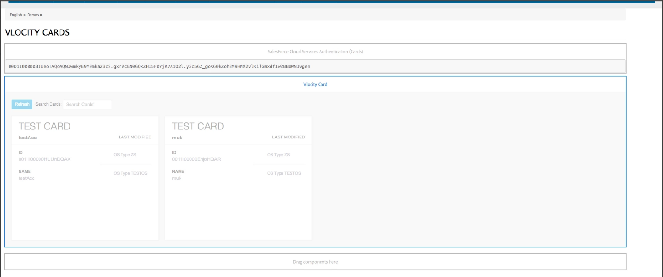Click the SalesForce Cloud Services Authentication header
The image size is (663, 277).
(315, 51)
